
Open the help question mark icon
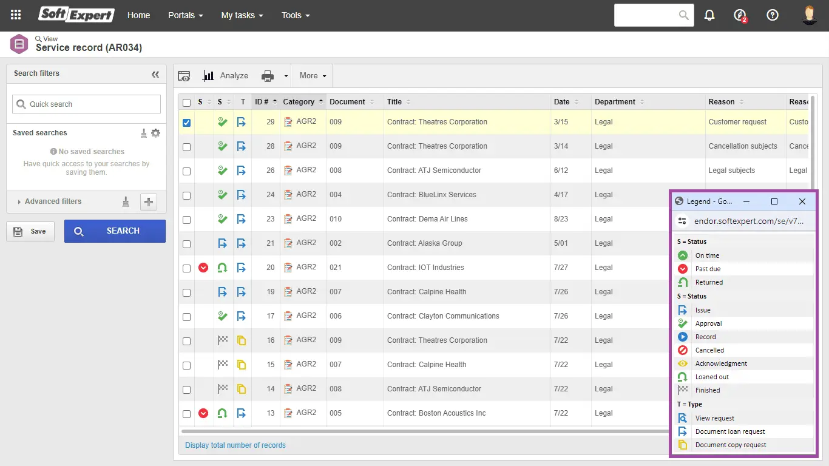pyautogui.click(x=773, y=15)
